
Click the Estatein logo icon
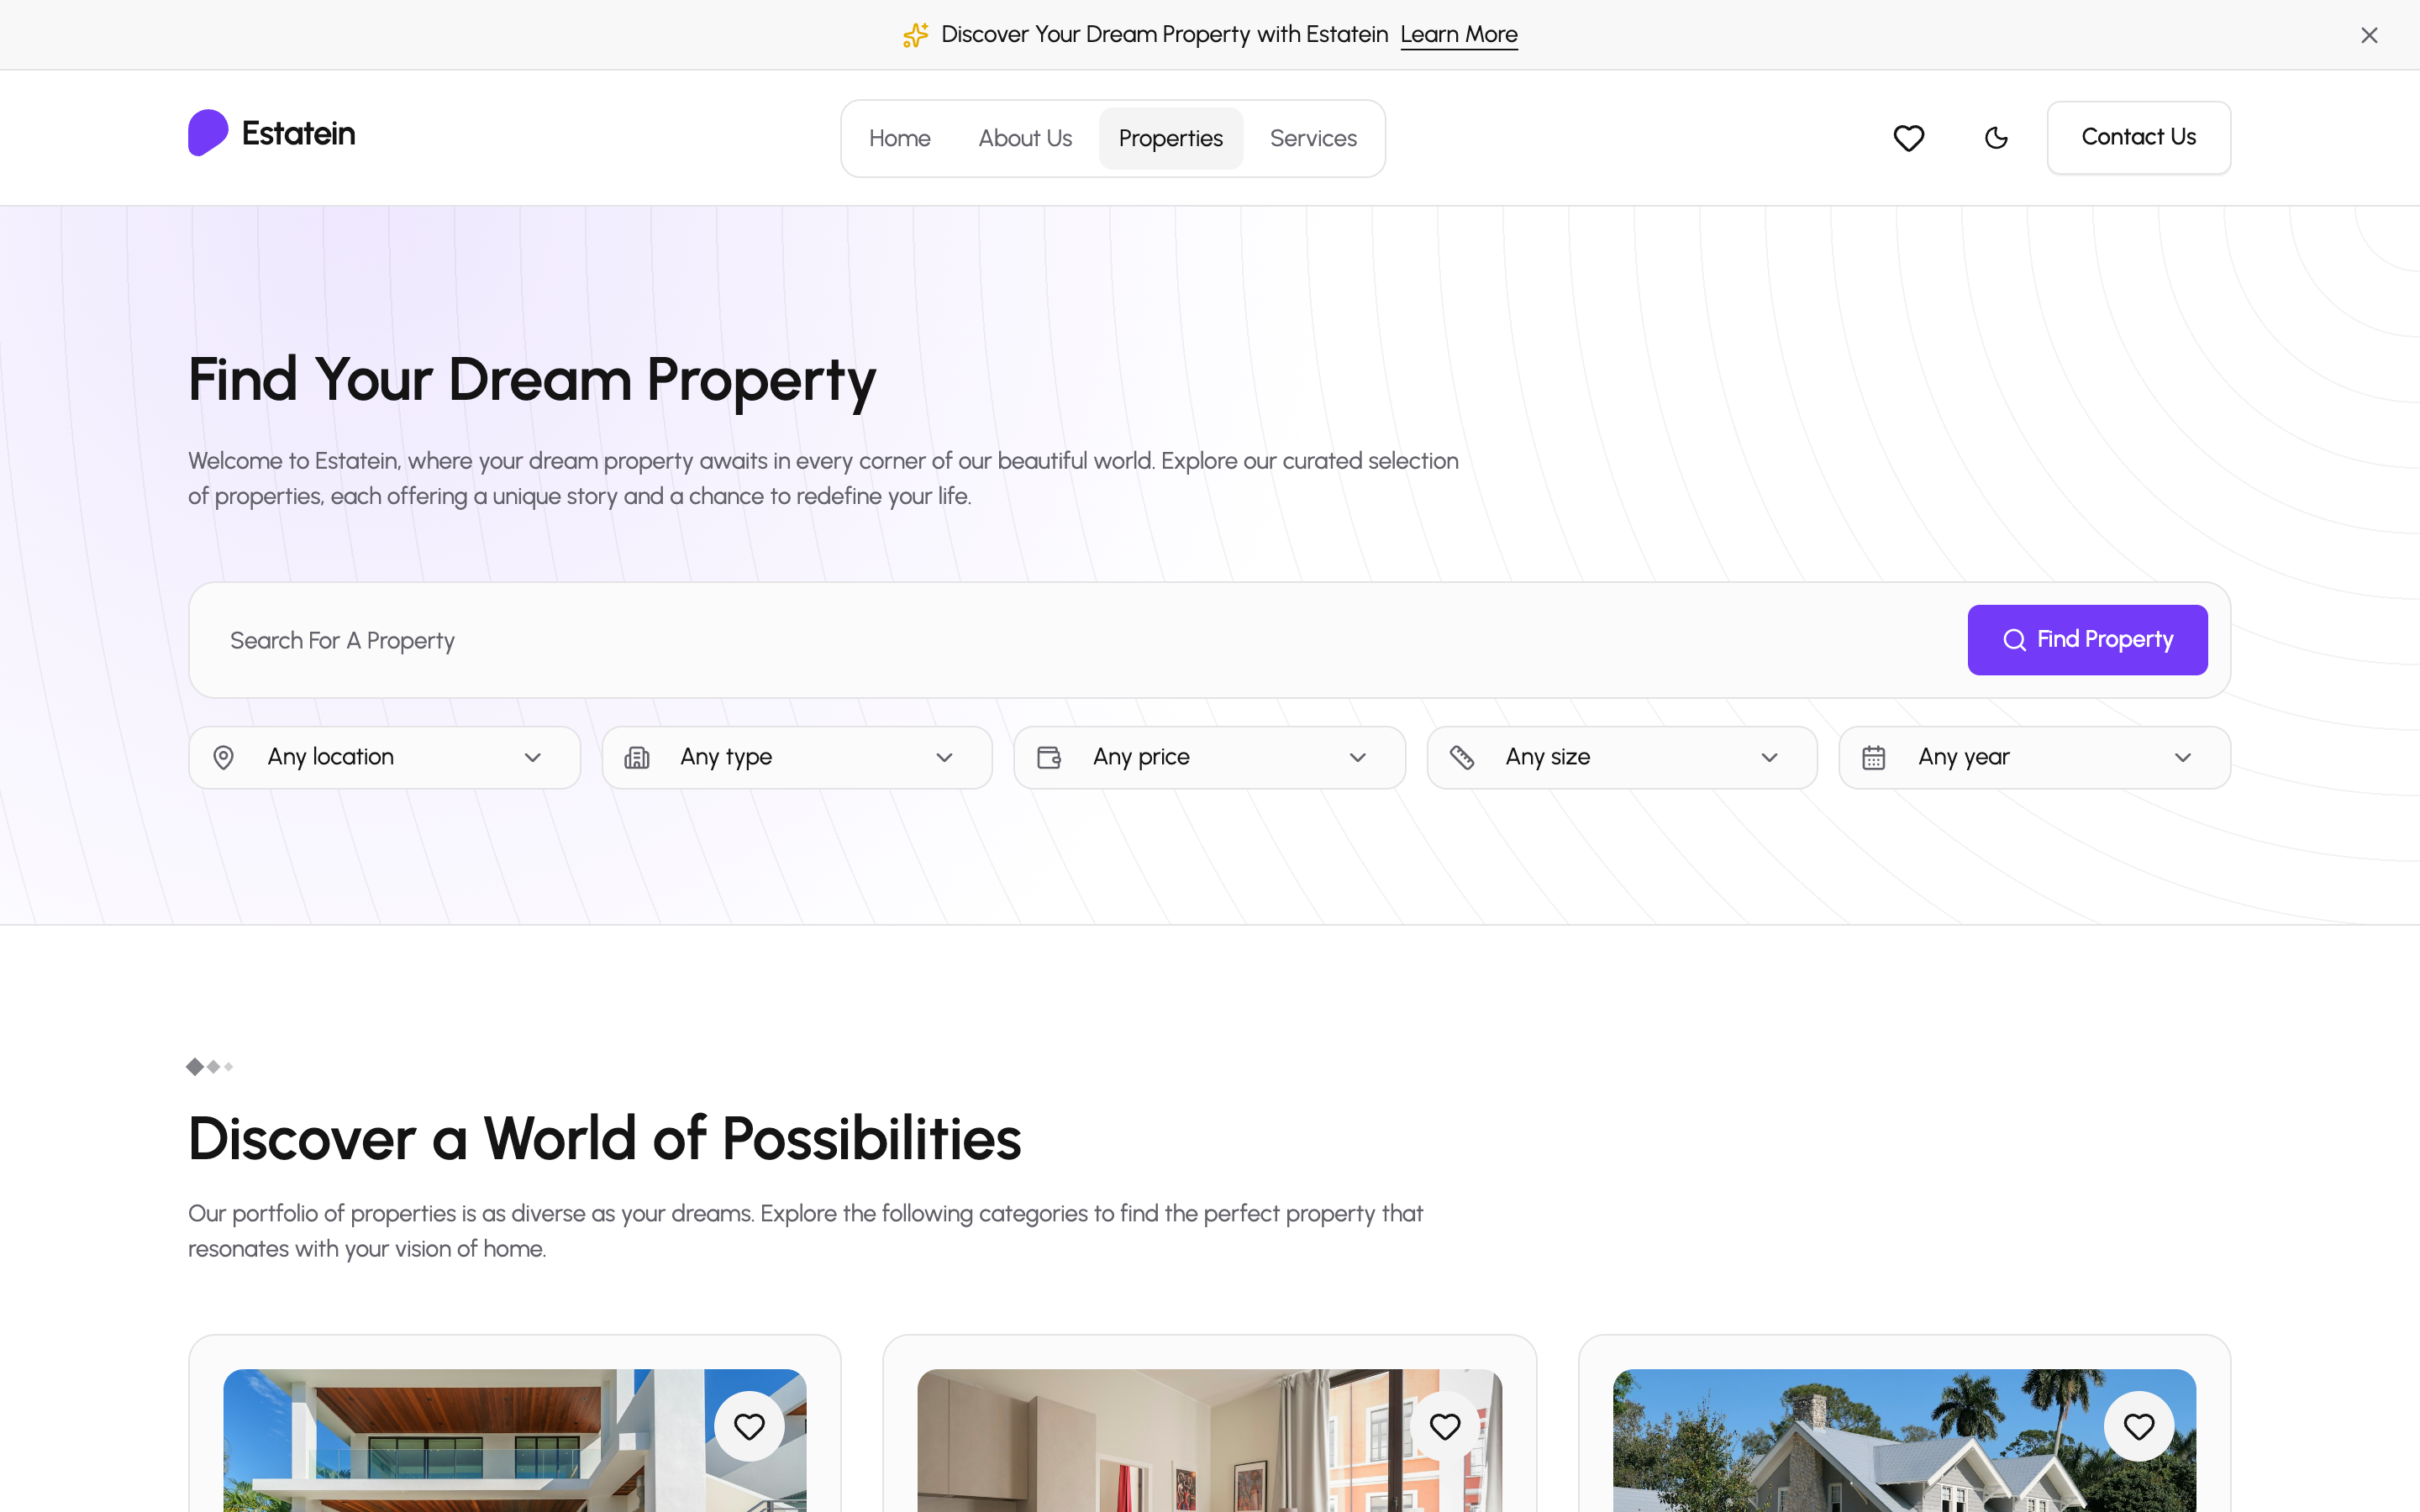pos(208,133)
